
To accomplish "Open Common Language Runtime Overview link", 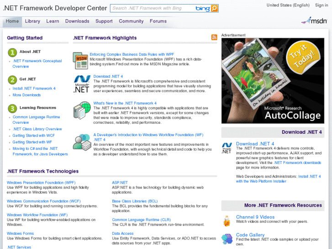I will 36,120.
